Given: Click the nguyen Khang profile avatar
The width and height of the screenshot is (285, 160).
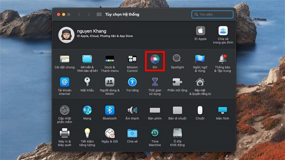Looking at the screenshot, I should click(x=66, y=35).
